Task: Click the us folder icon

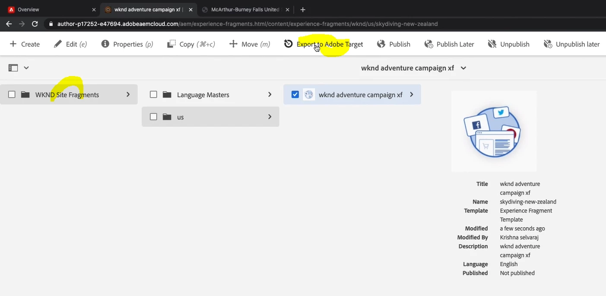Action: pyautogui.click(x=167, y=117)
